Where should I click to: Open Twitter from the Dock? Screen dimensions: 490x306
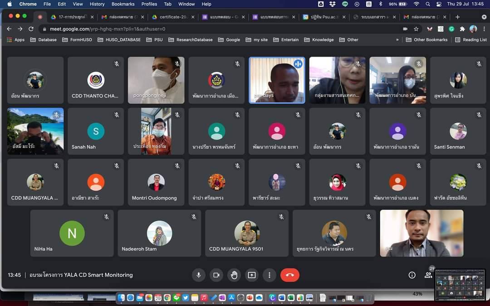[x=186, y=298]
